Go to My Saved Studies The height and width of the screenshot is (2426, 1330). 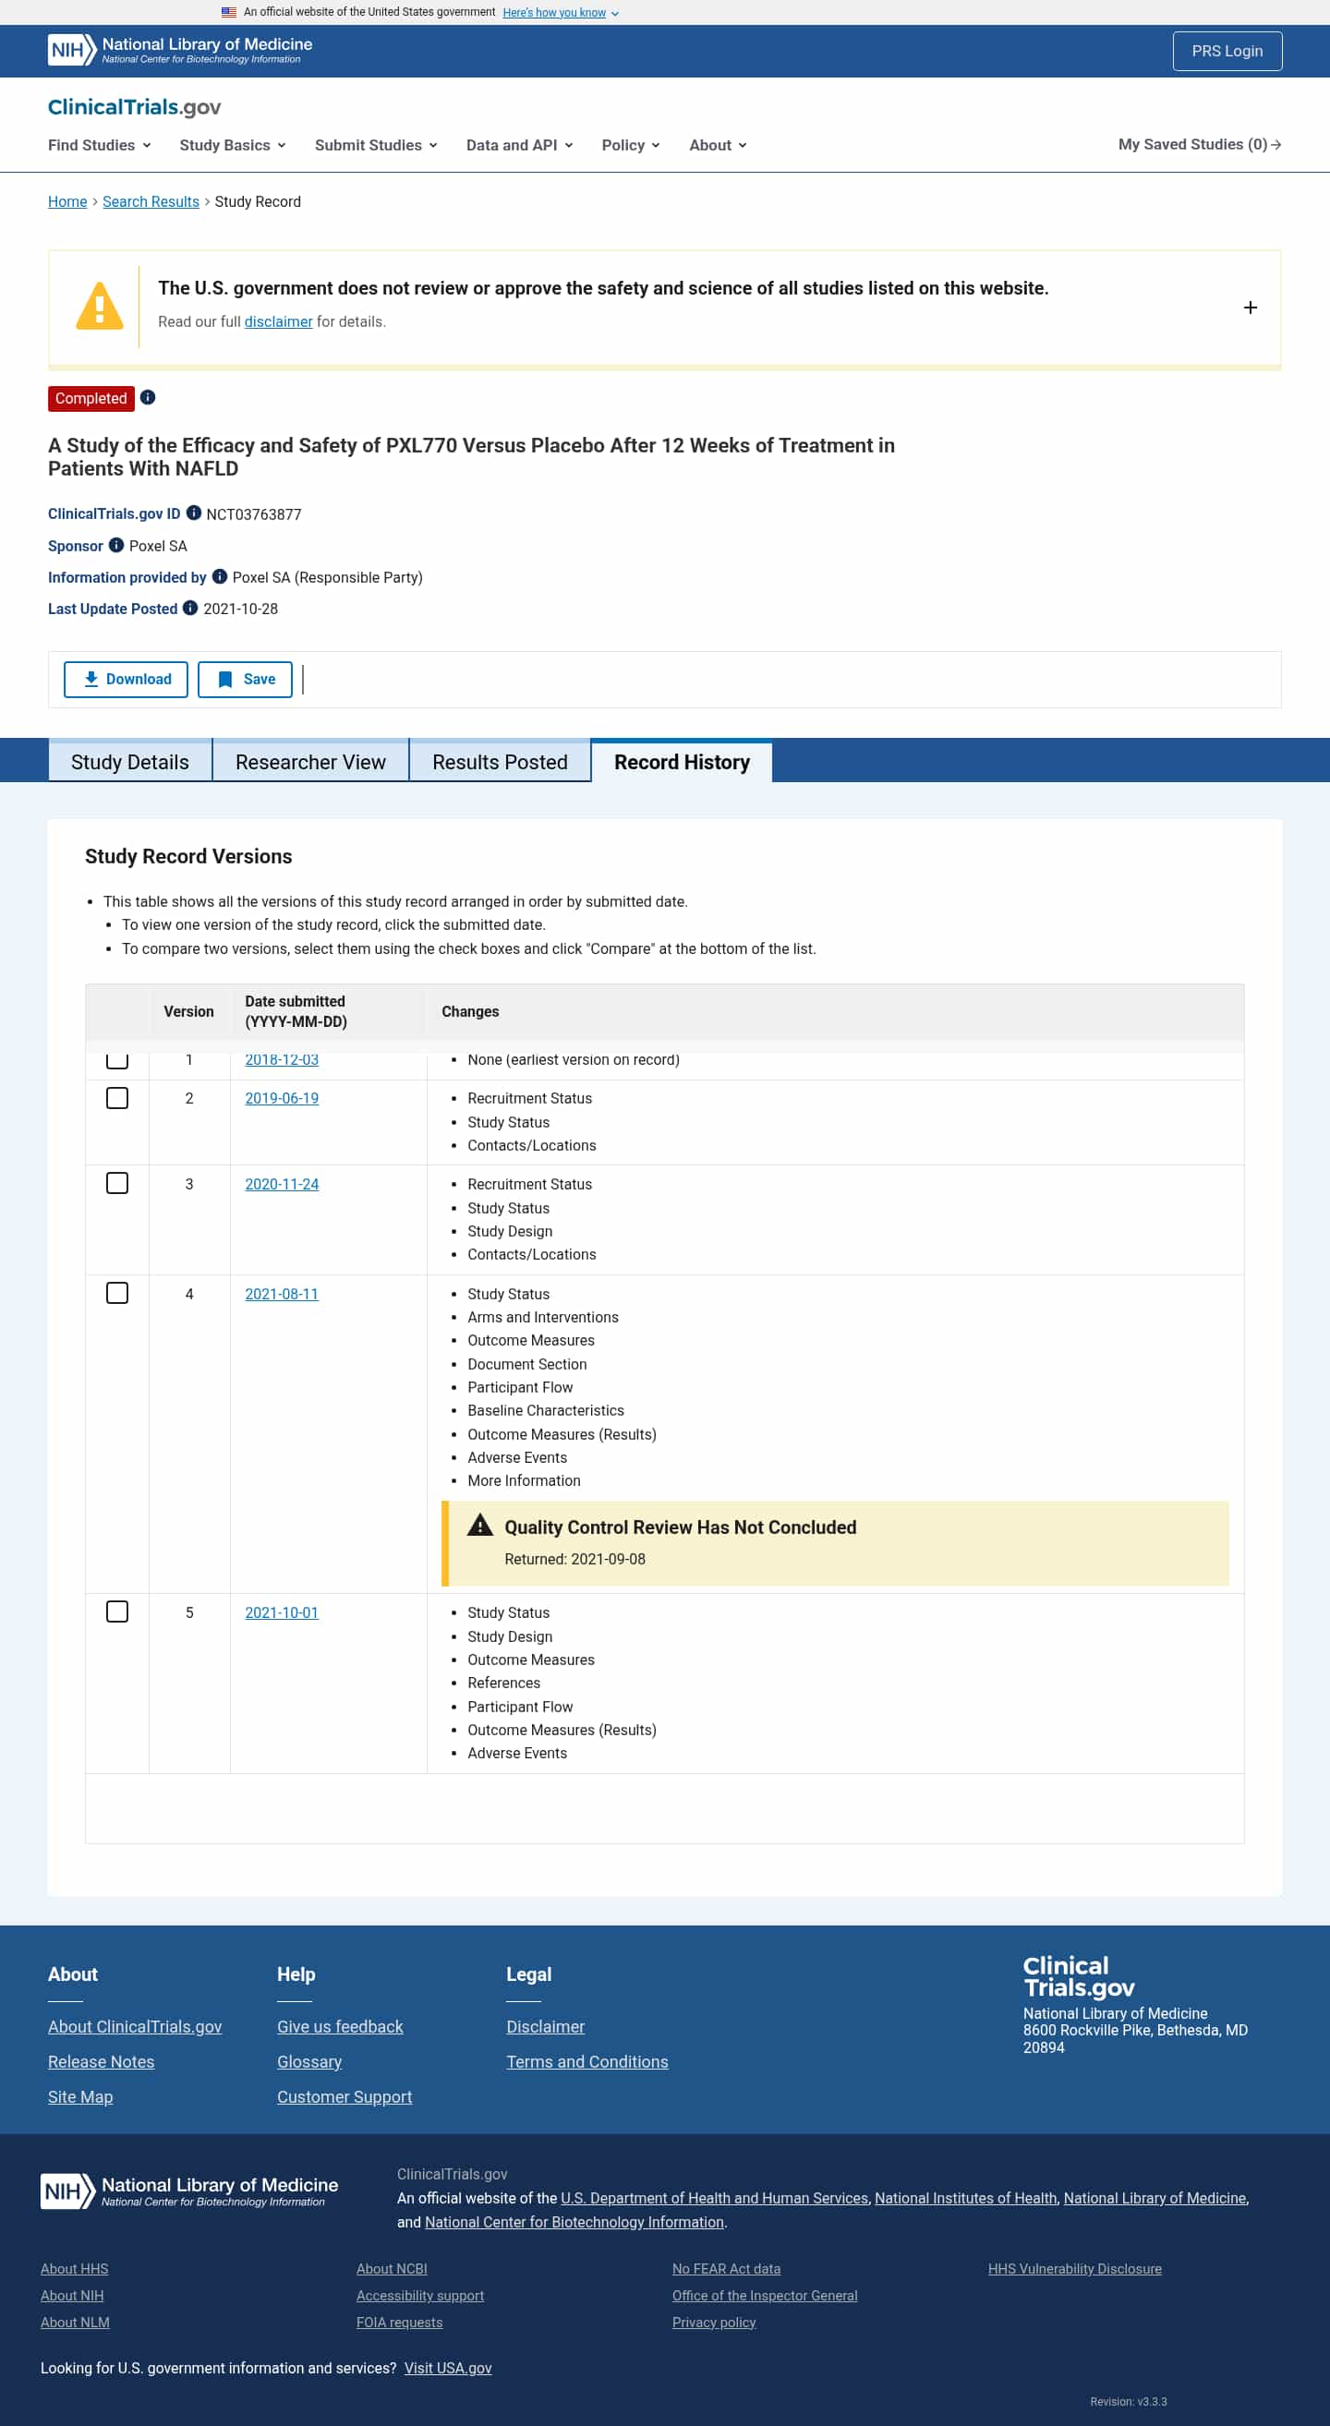pos(1198,144)
